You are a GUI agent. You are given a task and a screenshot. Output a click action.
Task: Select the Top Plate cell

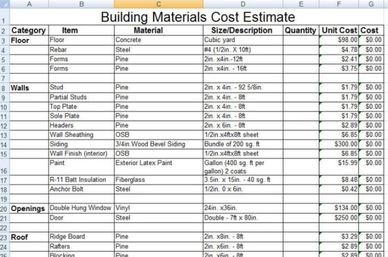click(81, 107)
